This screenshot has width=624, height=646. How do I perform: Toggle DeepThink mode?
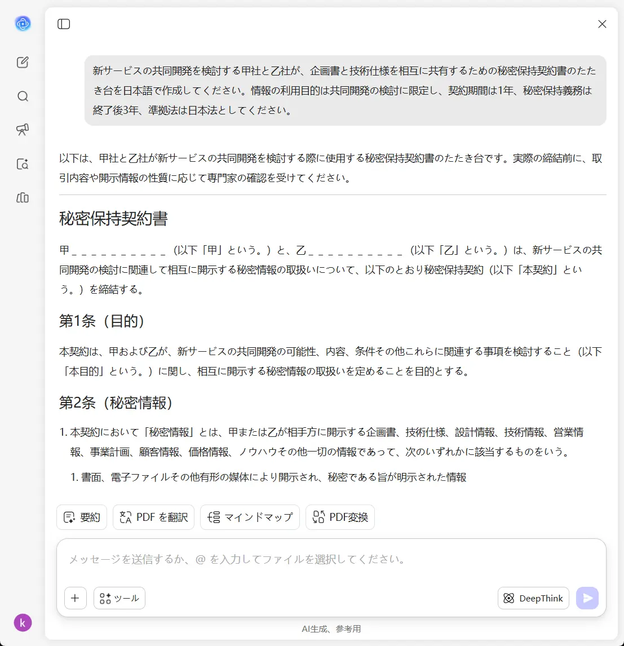(533, 598)
